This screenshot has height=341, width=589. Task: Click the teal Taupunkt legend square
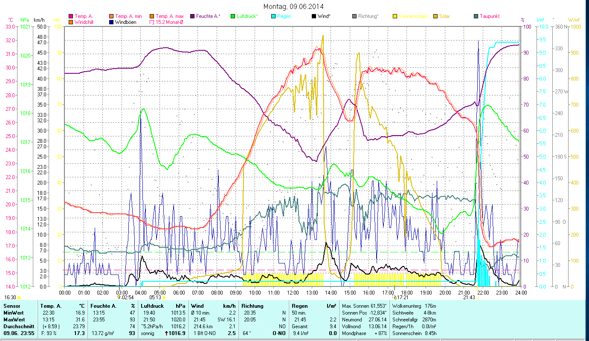click(x=476, y=16)
